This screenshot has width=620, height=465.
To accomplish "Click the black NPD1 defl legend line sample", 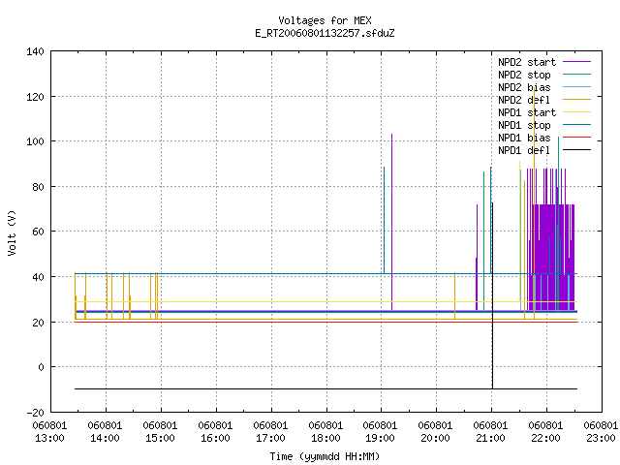I will (576, 150).
